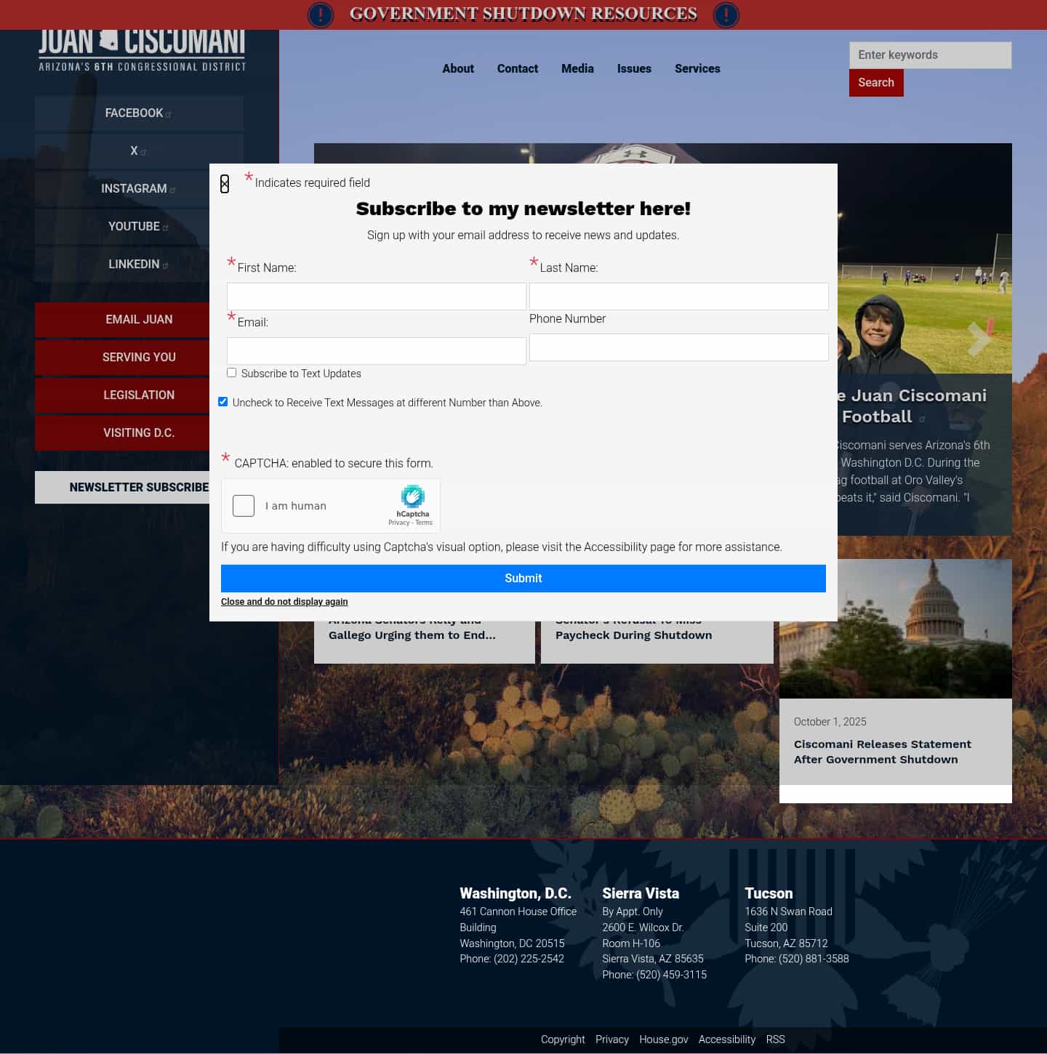
Task: Uncheck the receive texts at different number box
Action: coord(222,402)
